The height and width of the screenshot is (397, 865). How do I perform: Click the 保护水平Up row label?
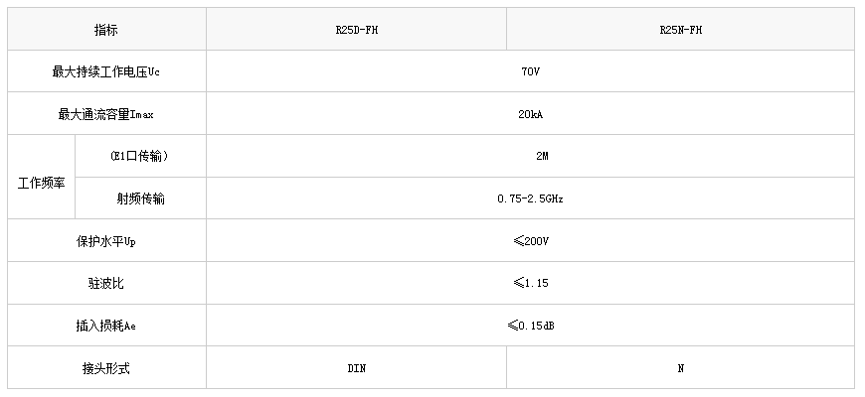[x=105, y=241]
